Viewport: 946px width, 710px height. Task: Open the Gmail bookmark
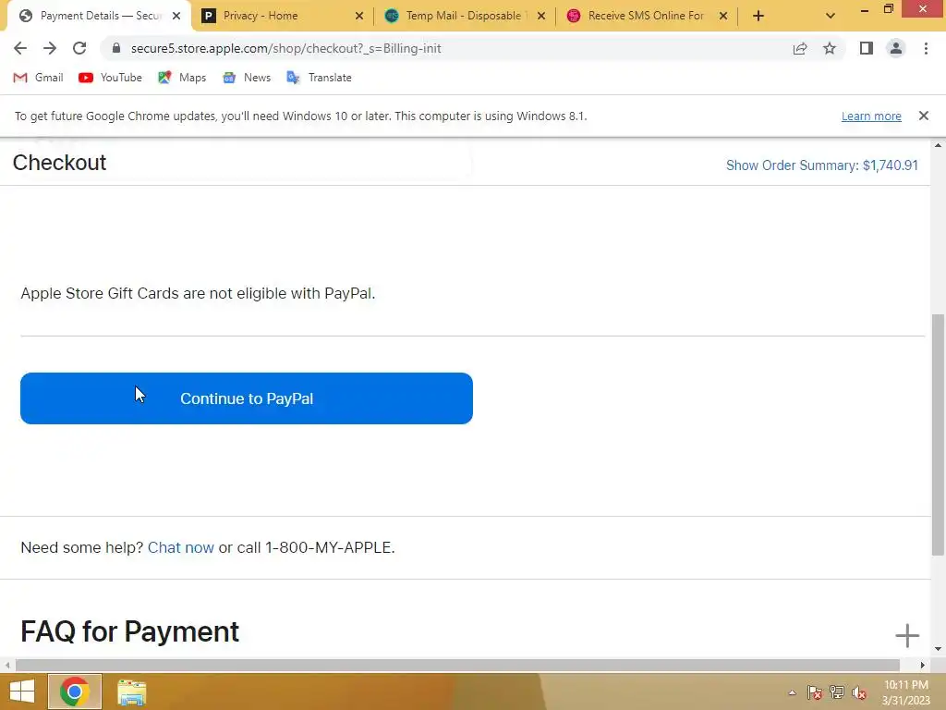pos(38,78)
